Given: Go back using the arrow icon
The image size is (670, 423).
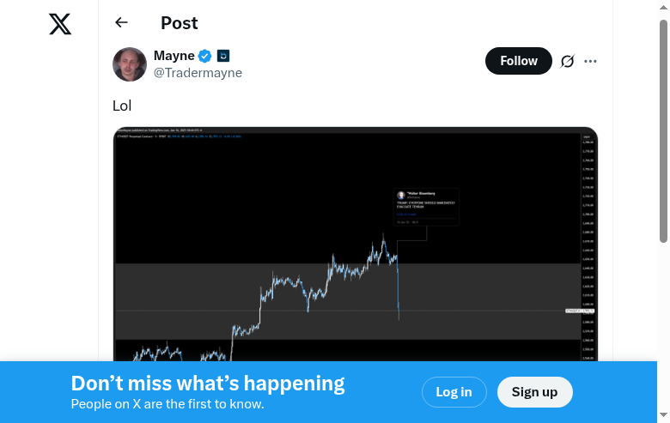Looking at the screenshot, I should [121, 23].
